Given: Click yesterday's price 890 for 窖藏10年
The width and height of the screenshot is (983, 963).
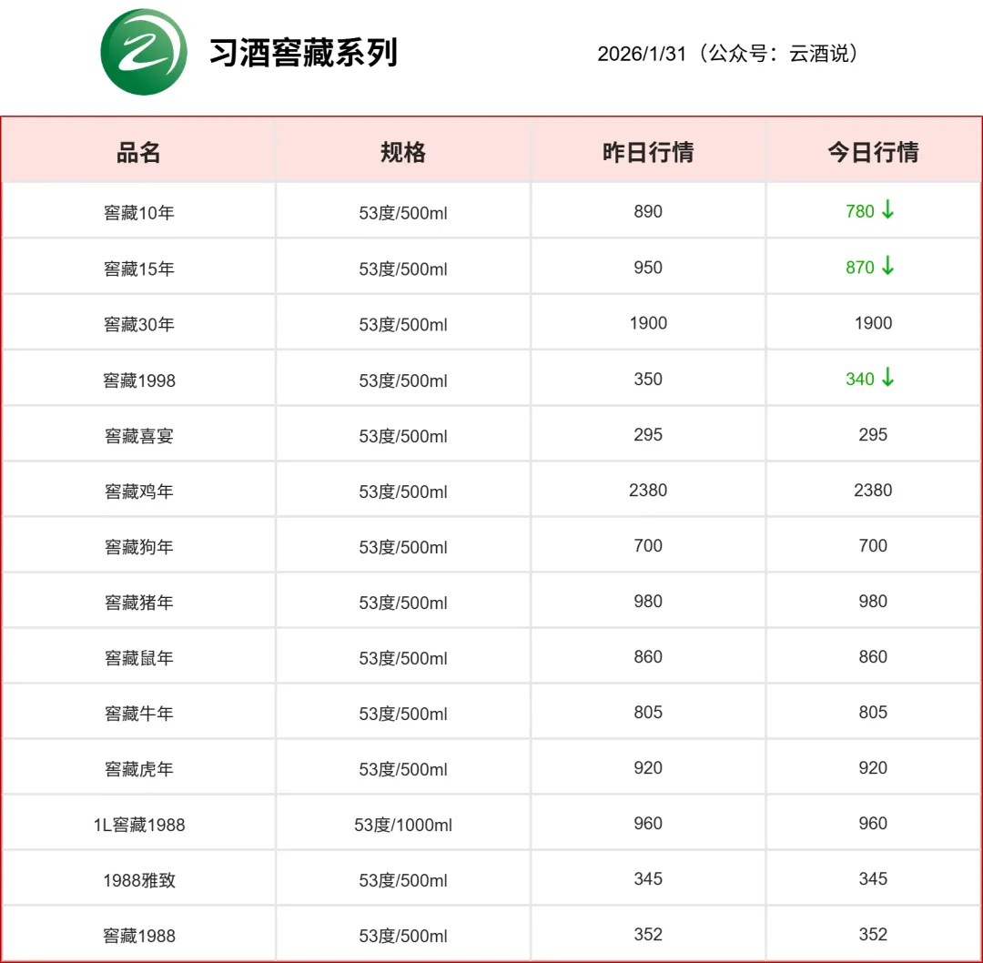Looking at the screenshot, I should pyautogui.click(x=648, y=211).
